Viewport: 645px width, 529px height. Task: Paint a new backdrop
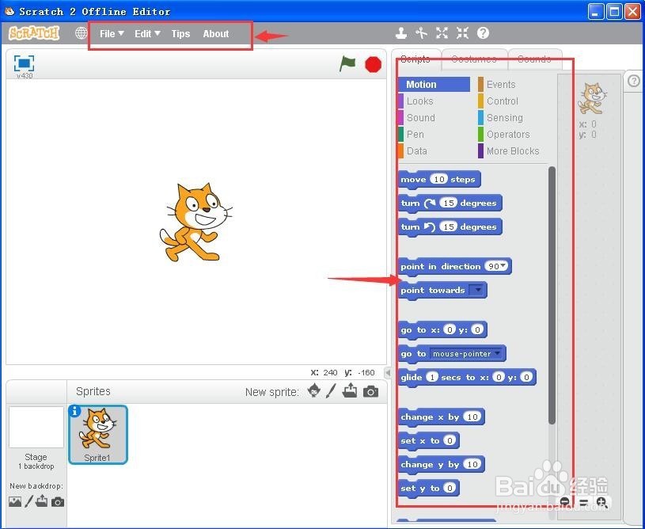coord(28,501)
